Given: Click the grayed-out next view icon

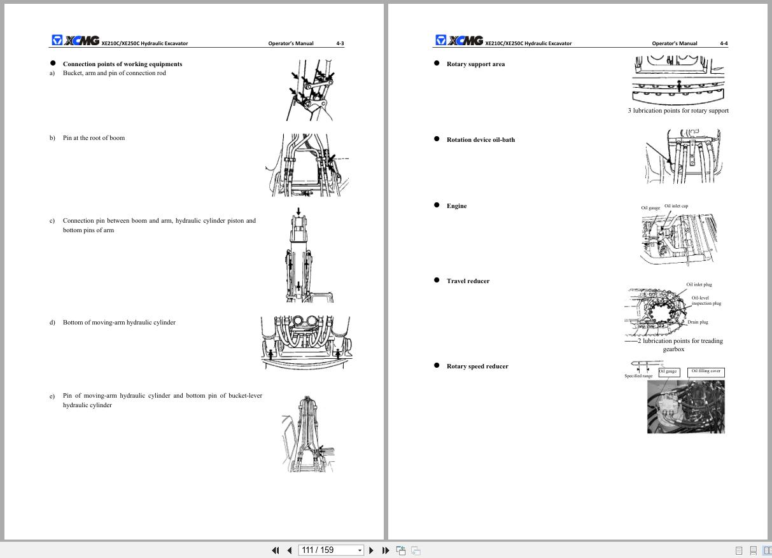Looking at the screenshot, I should 416,550.
